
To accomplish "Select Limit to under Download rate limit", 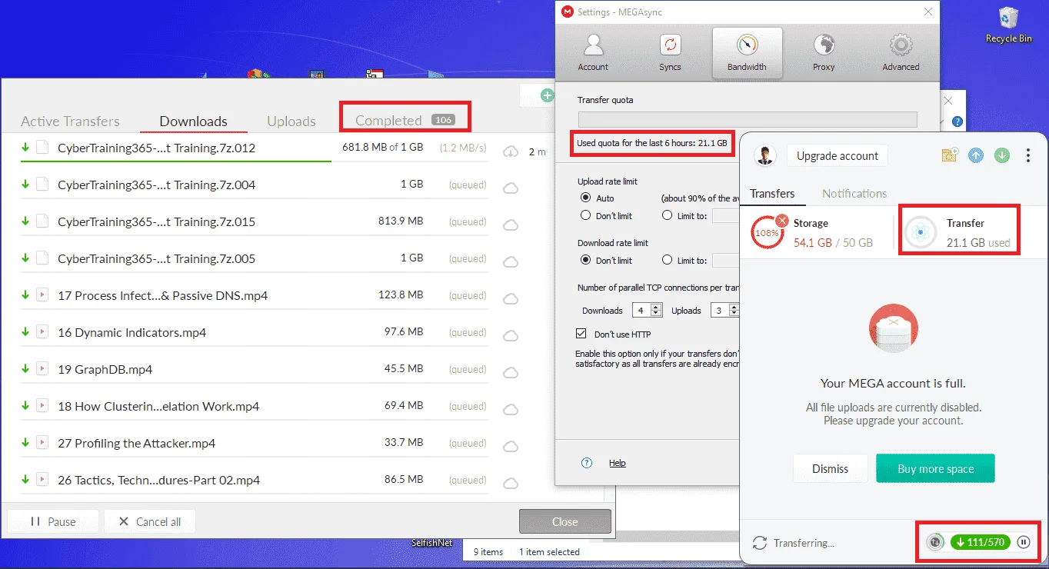I will [667, 261].
